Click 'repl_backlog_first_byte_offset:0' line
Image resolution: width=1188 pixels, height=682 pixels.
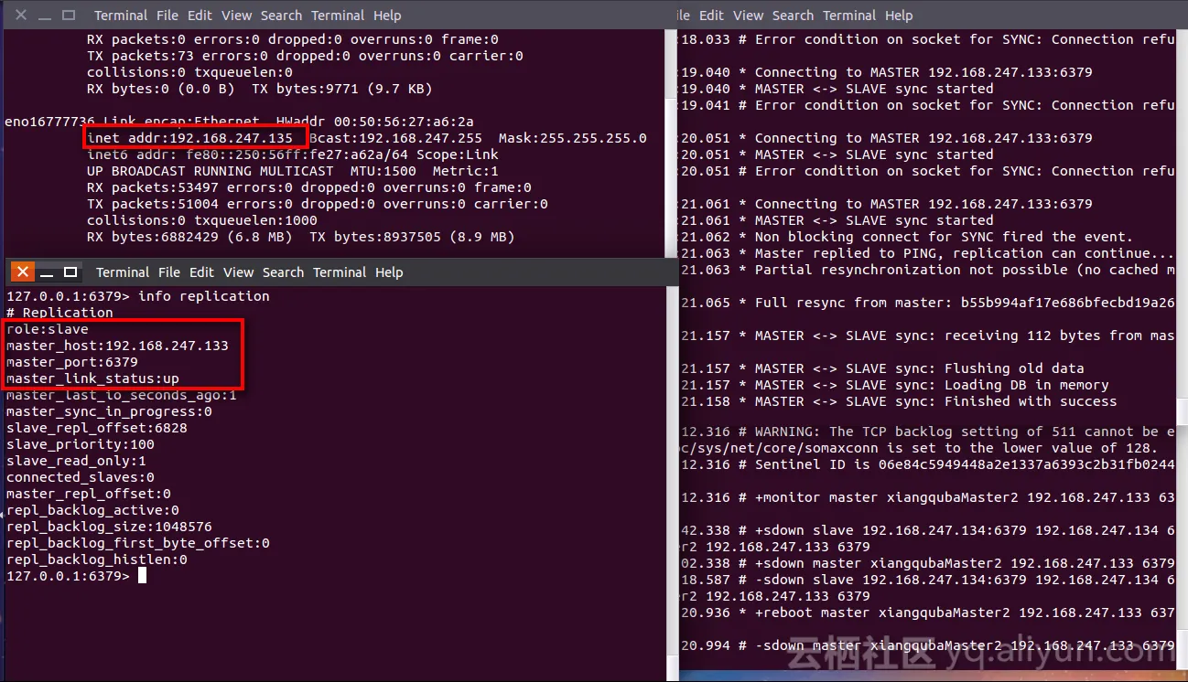[x=138, y=543]
